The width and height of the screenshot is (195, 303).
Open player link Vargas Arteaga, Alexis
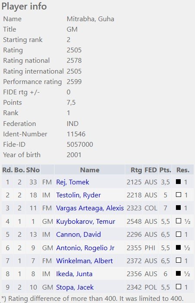pyautogui.click(x=90, y=208)
